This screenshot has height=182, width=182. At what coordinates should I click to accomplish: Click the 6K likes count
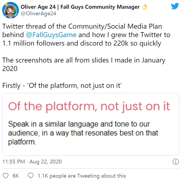click(x=15, y=176)
